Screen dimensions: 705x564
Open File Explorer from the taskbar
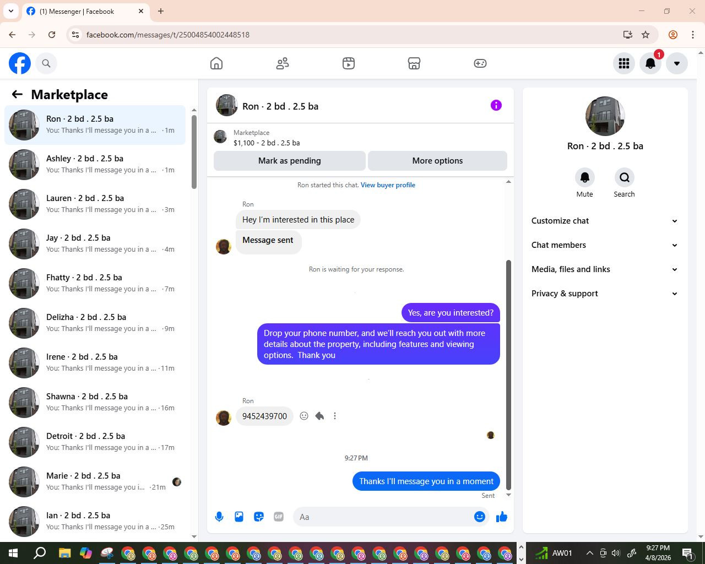[64, 553]
